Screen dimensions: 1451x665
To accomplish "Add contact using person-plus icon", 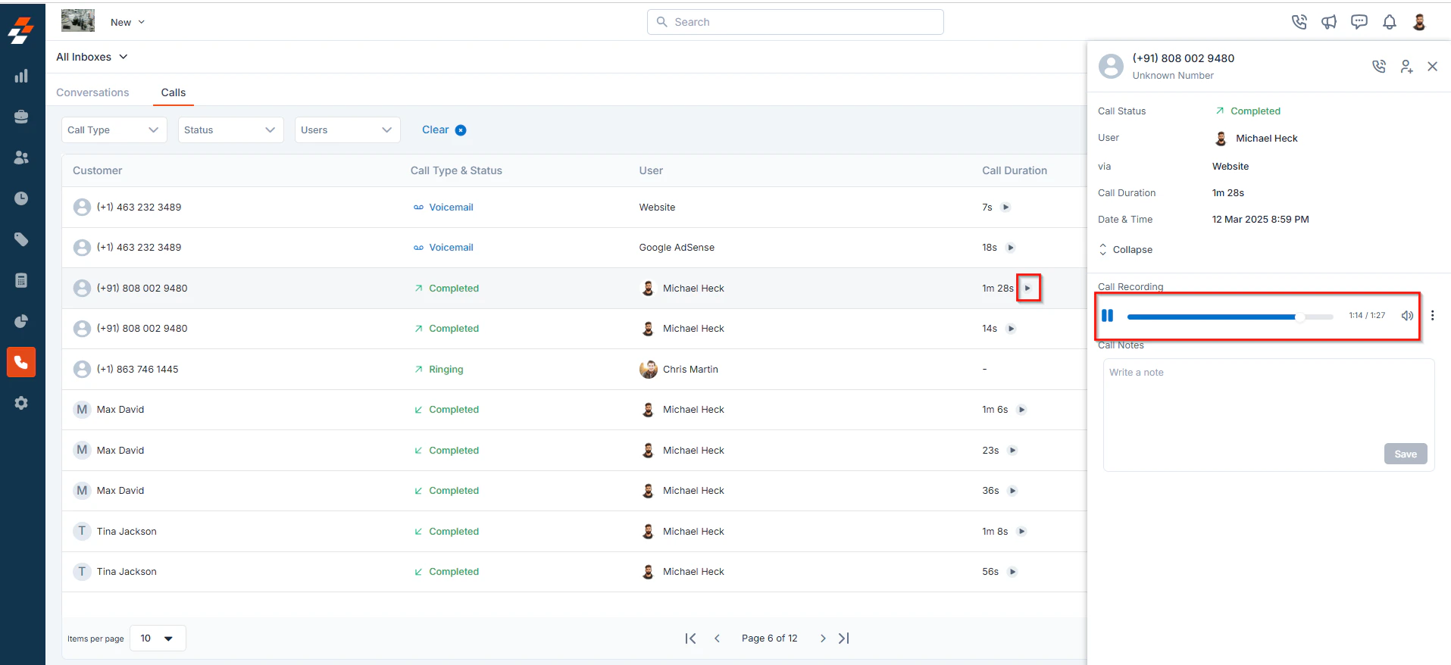I will tap(1406, 67).
